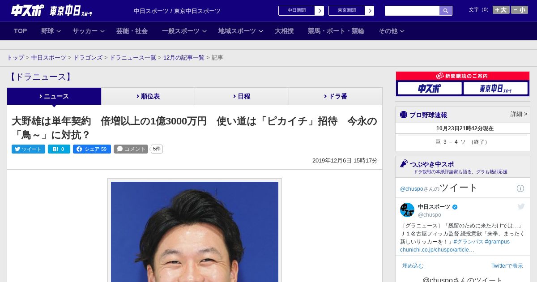Click the Twitter bird icon in tweet
Screen dimensions: 537x282
pyautogui.click(x=521, y=206)
